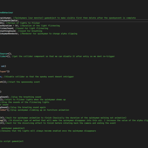Click the '5f' value in erDuration line

pyautogui.click(x=17, y=26)
